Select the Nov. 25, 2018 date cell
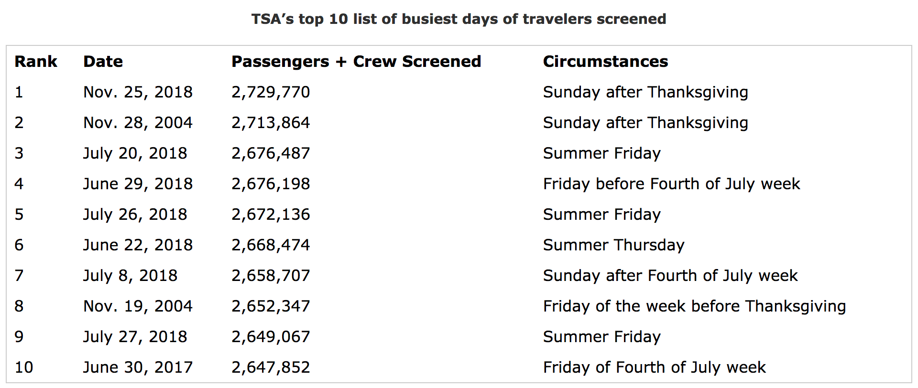This screenshot has width=918, height=388. (138, 92)
